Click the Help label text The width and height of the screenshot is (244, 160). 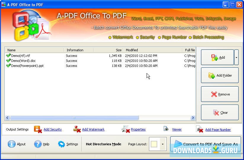(46, 144)
